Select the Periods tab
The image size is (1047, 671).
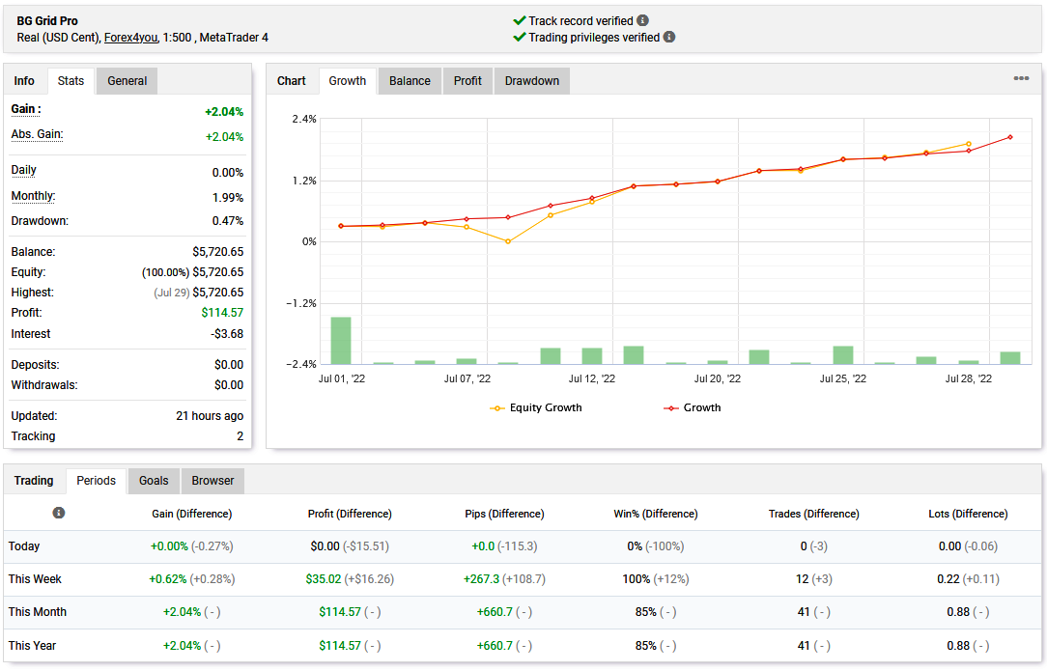pyautogui.click(x=97, y=481)
